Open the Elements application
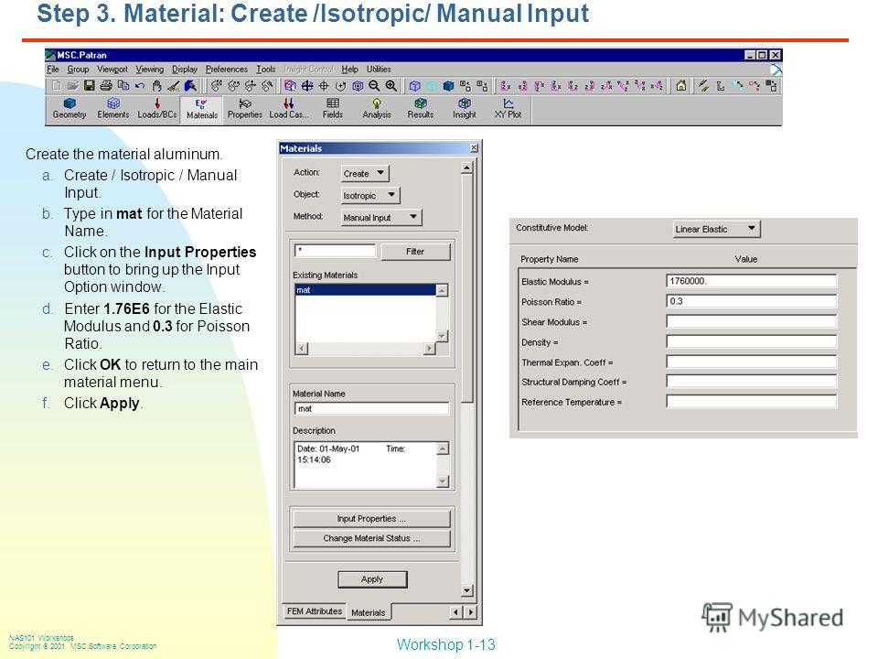 click(x=113, y=109)
